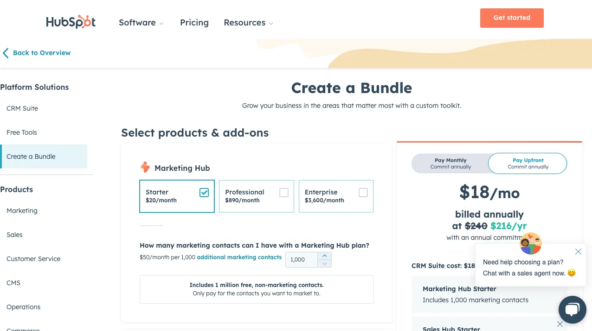
Task: Open the chat bubble widget
Action: pyautogui.click(x=573, y=310)
